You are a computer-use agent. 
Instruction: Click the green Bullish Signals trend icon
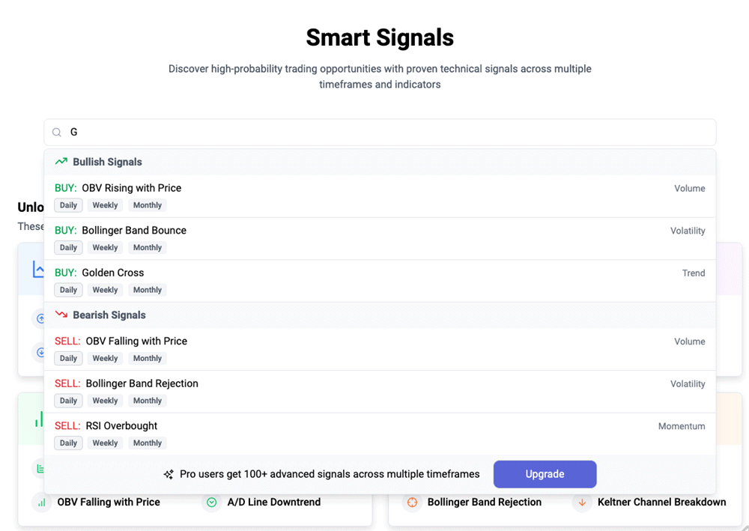coord(61,162)
